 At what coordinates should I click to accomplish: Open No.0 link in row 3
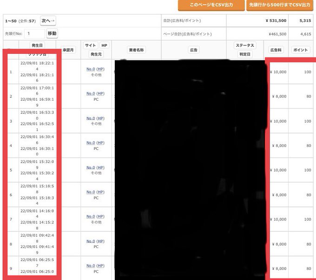(91, 118)
